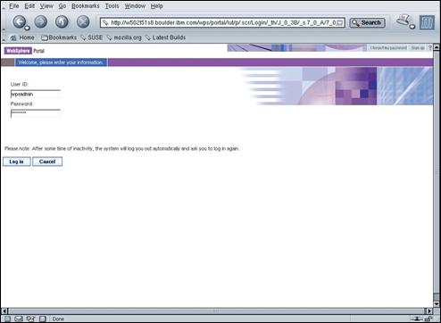Open the View menu
This screenshot has width=441, height=323.
(46, 6)
